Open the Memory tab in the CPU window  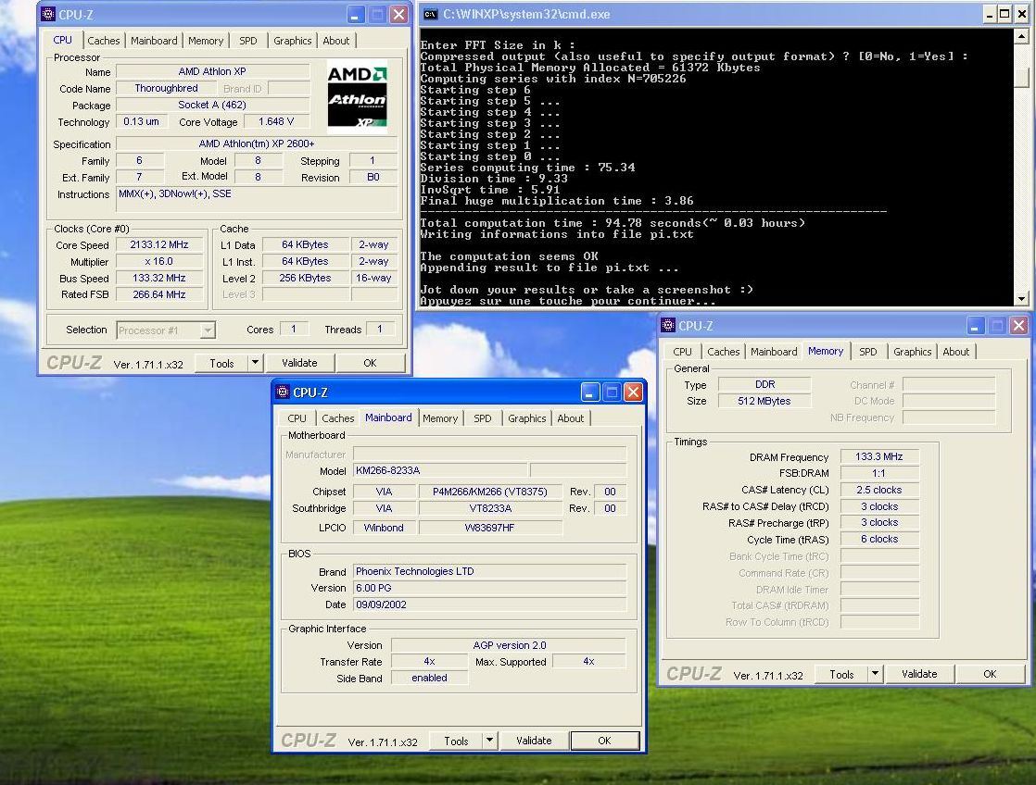206,41
